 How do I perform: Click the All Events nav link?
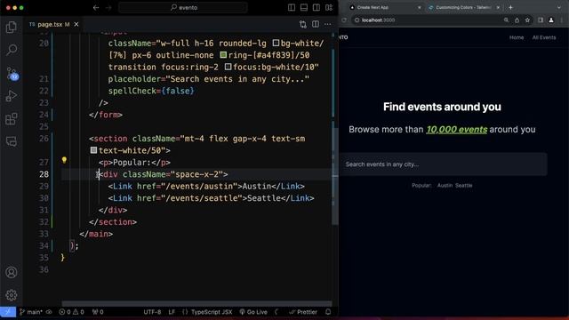pos(544,37)
